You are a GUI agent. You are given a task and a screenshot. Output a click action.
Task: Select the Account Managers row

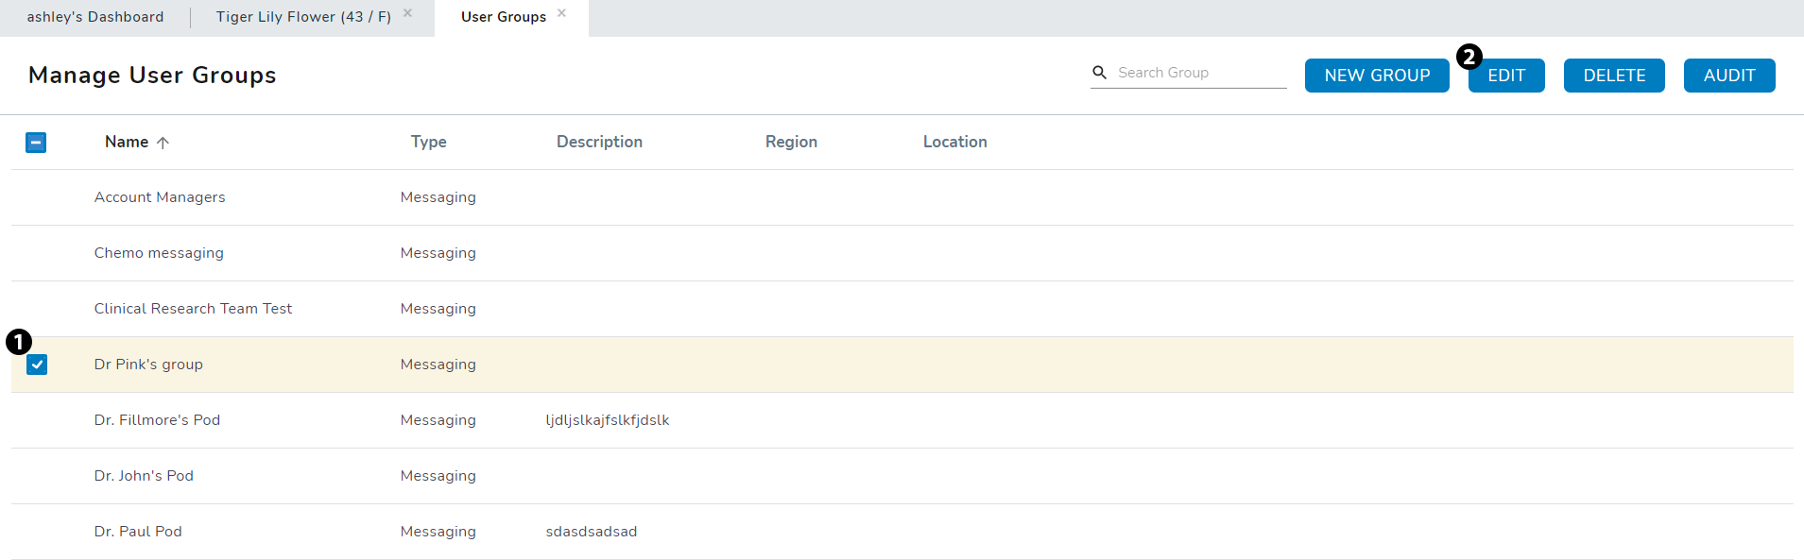click(x=160, y=197)
